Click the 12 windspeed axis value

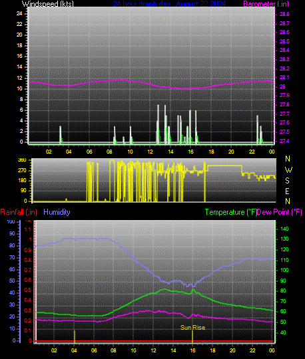19,78
